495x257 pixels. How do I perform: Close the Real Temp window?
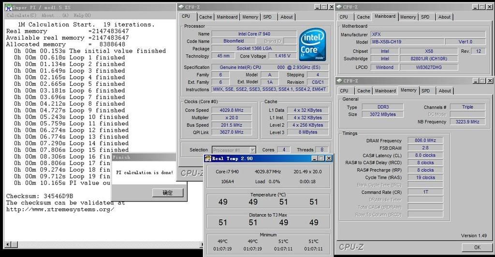tap(329, 159)
